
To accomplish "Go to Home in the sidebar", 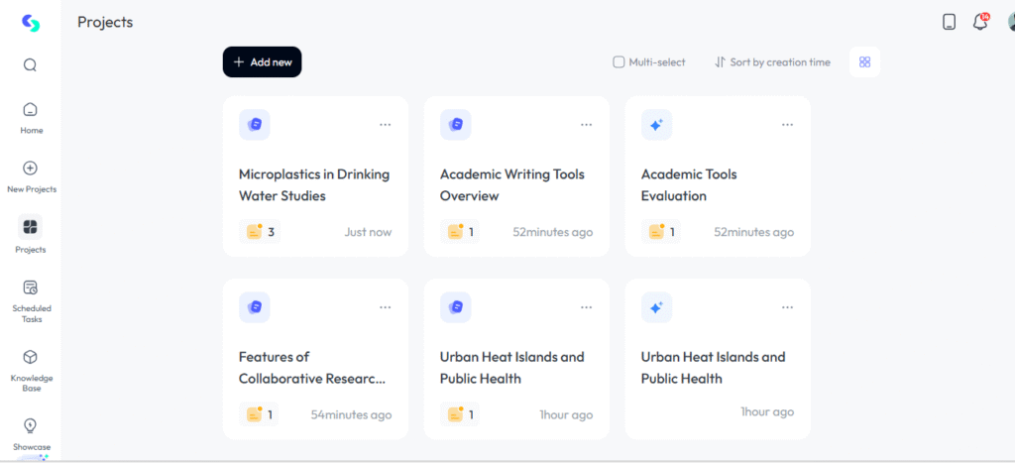I will [31, 117].
